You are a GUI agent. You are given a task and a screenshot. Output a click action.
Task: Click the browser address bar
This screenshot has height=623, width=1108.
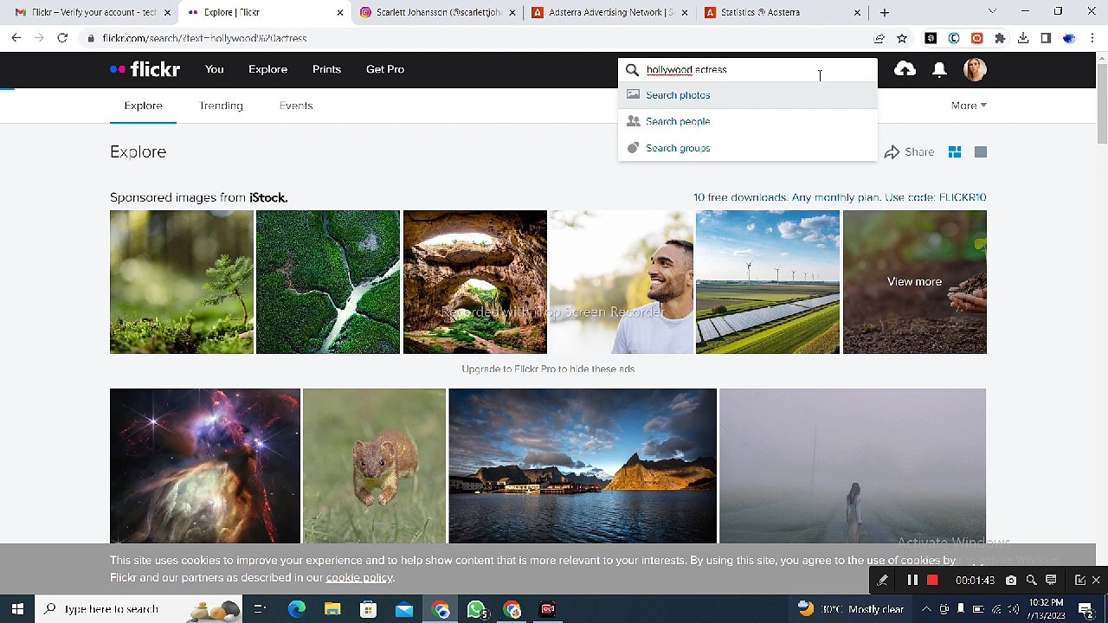point(476,38)
